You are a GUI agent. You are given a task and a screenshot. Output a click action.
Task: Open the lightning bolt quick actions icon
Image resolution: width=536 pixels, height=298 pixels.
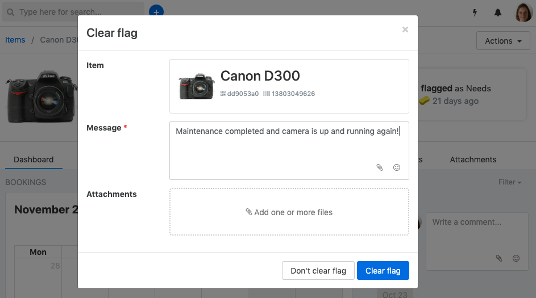(475, 12)
